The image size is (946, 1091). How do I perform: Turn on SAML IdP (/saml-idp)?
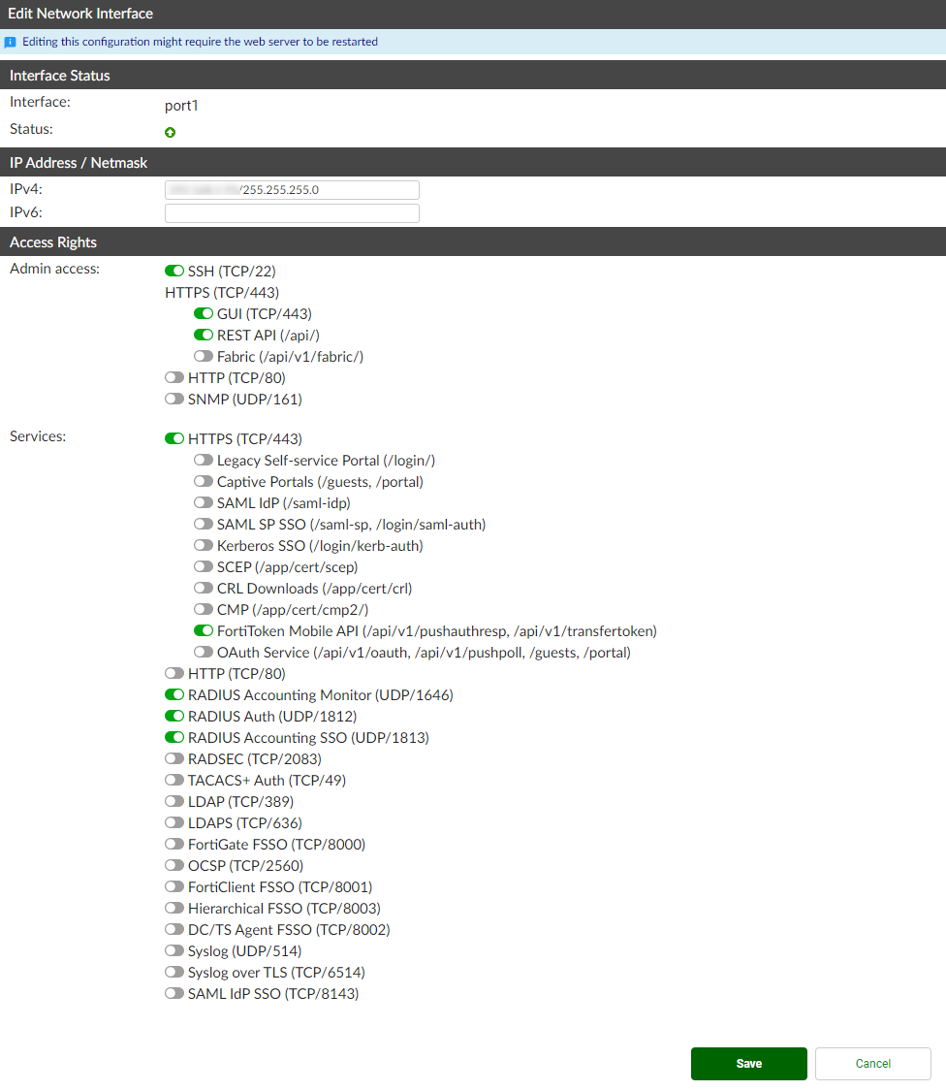coord(204,502)
